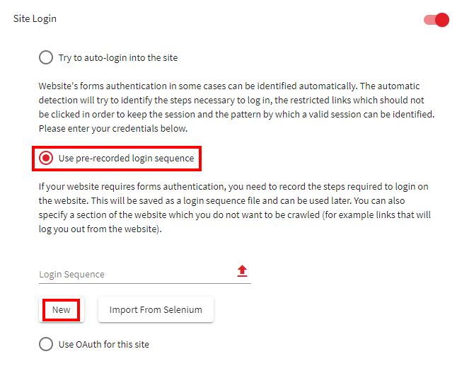Click the 'Try to auto-login into the site' label
474x366 pixels.
pos(118,58)
